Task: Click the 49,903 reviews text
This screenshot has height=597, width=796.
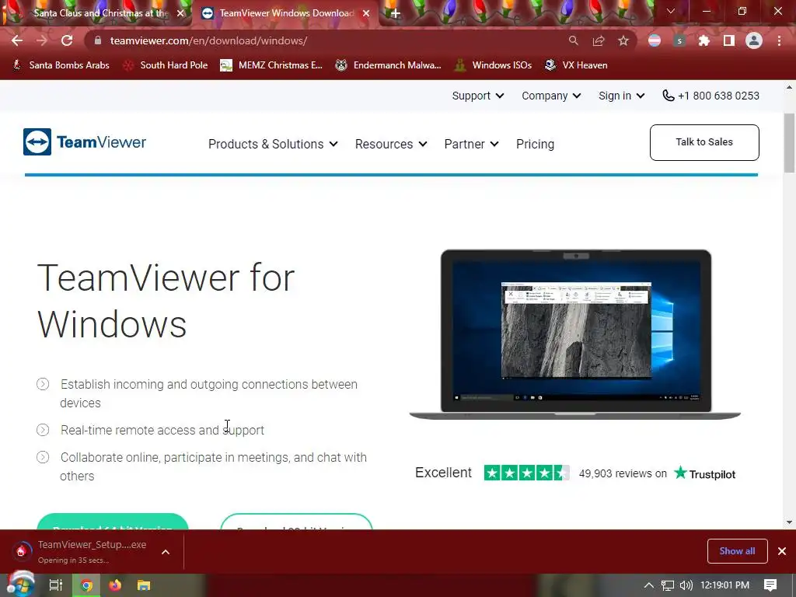Action: (x=623, y=473)
